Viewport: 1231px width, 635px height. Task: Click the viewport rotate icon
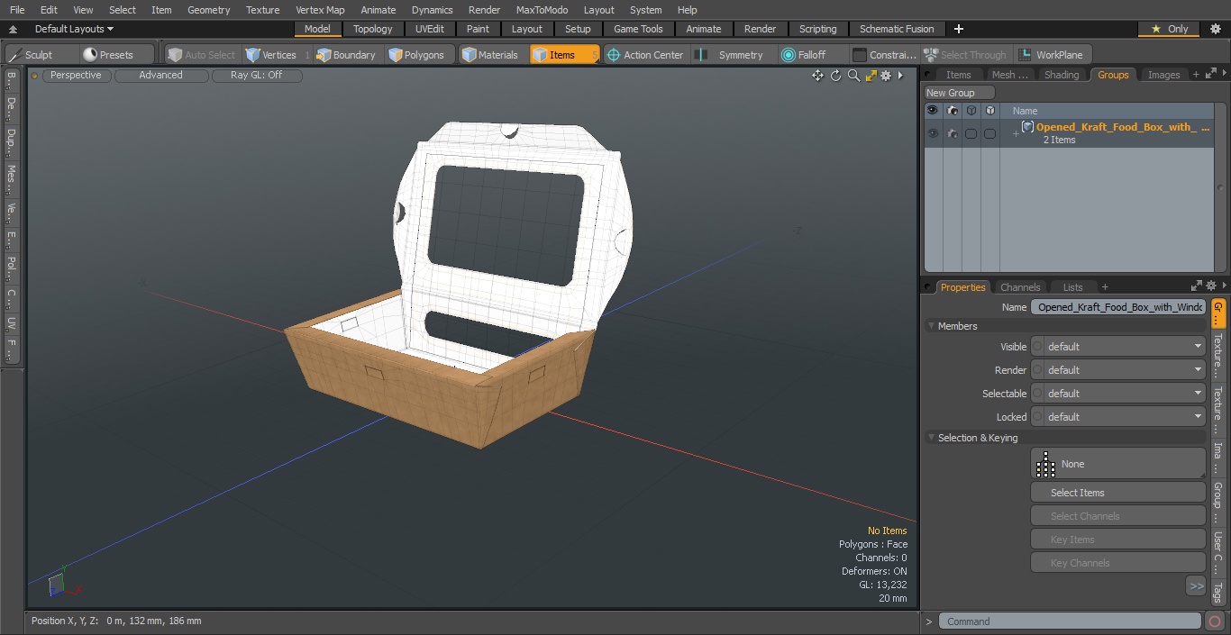835,76
